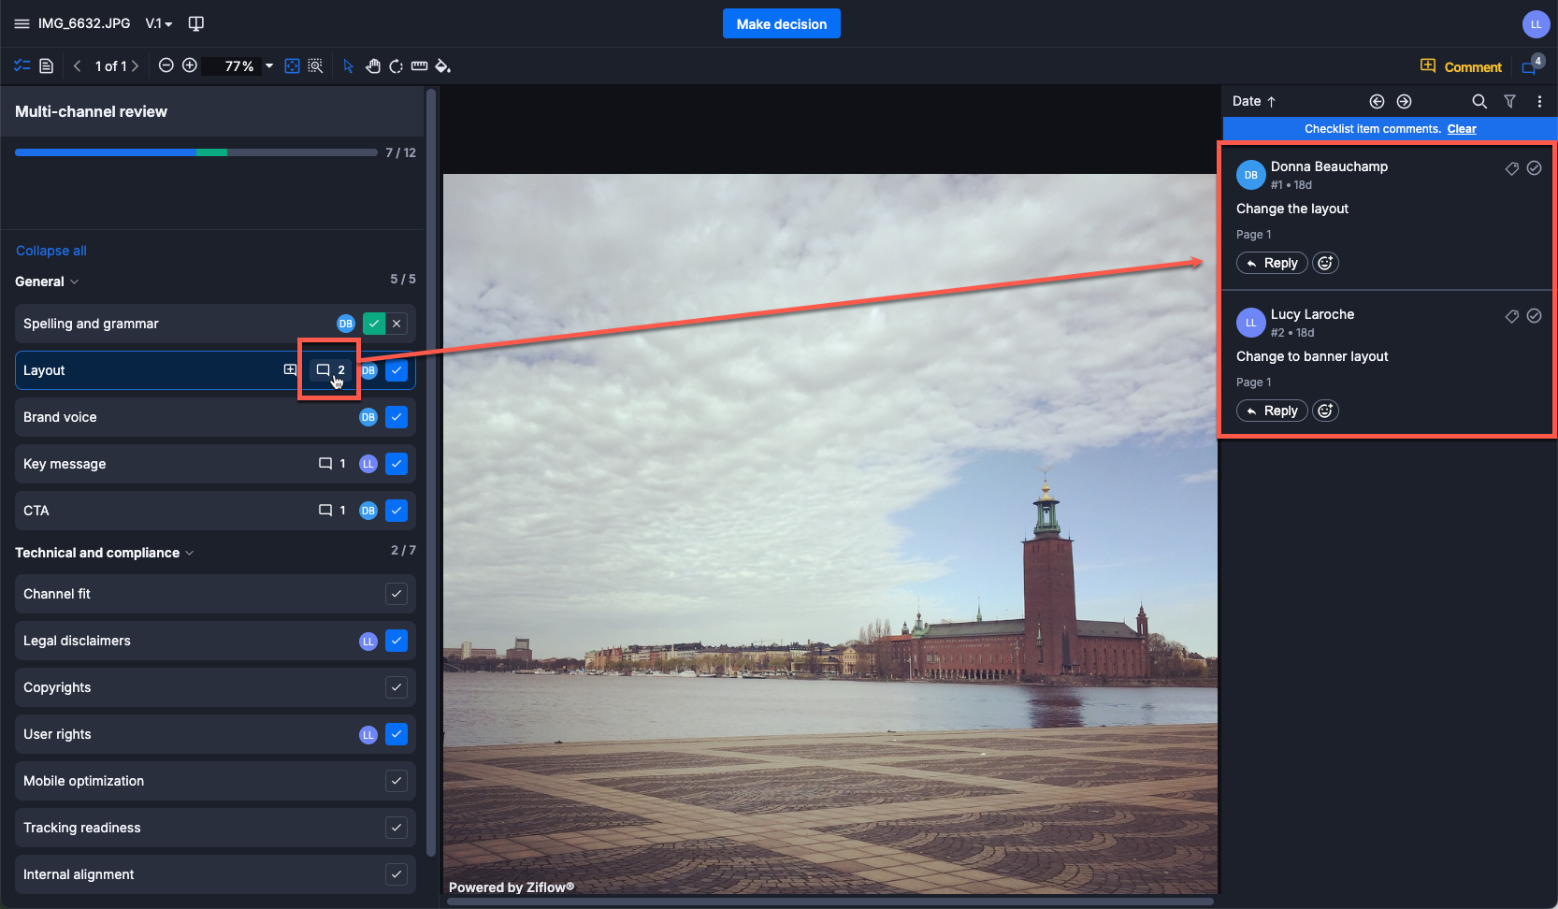The image size is (1558, 909).
Task: Select the ruler measure tool
Action: point(420,65)
